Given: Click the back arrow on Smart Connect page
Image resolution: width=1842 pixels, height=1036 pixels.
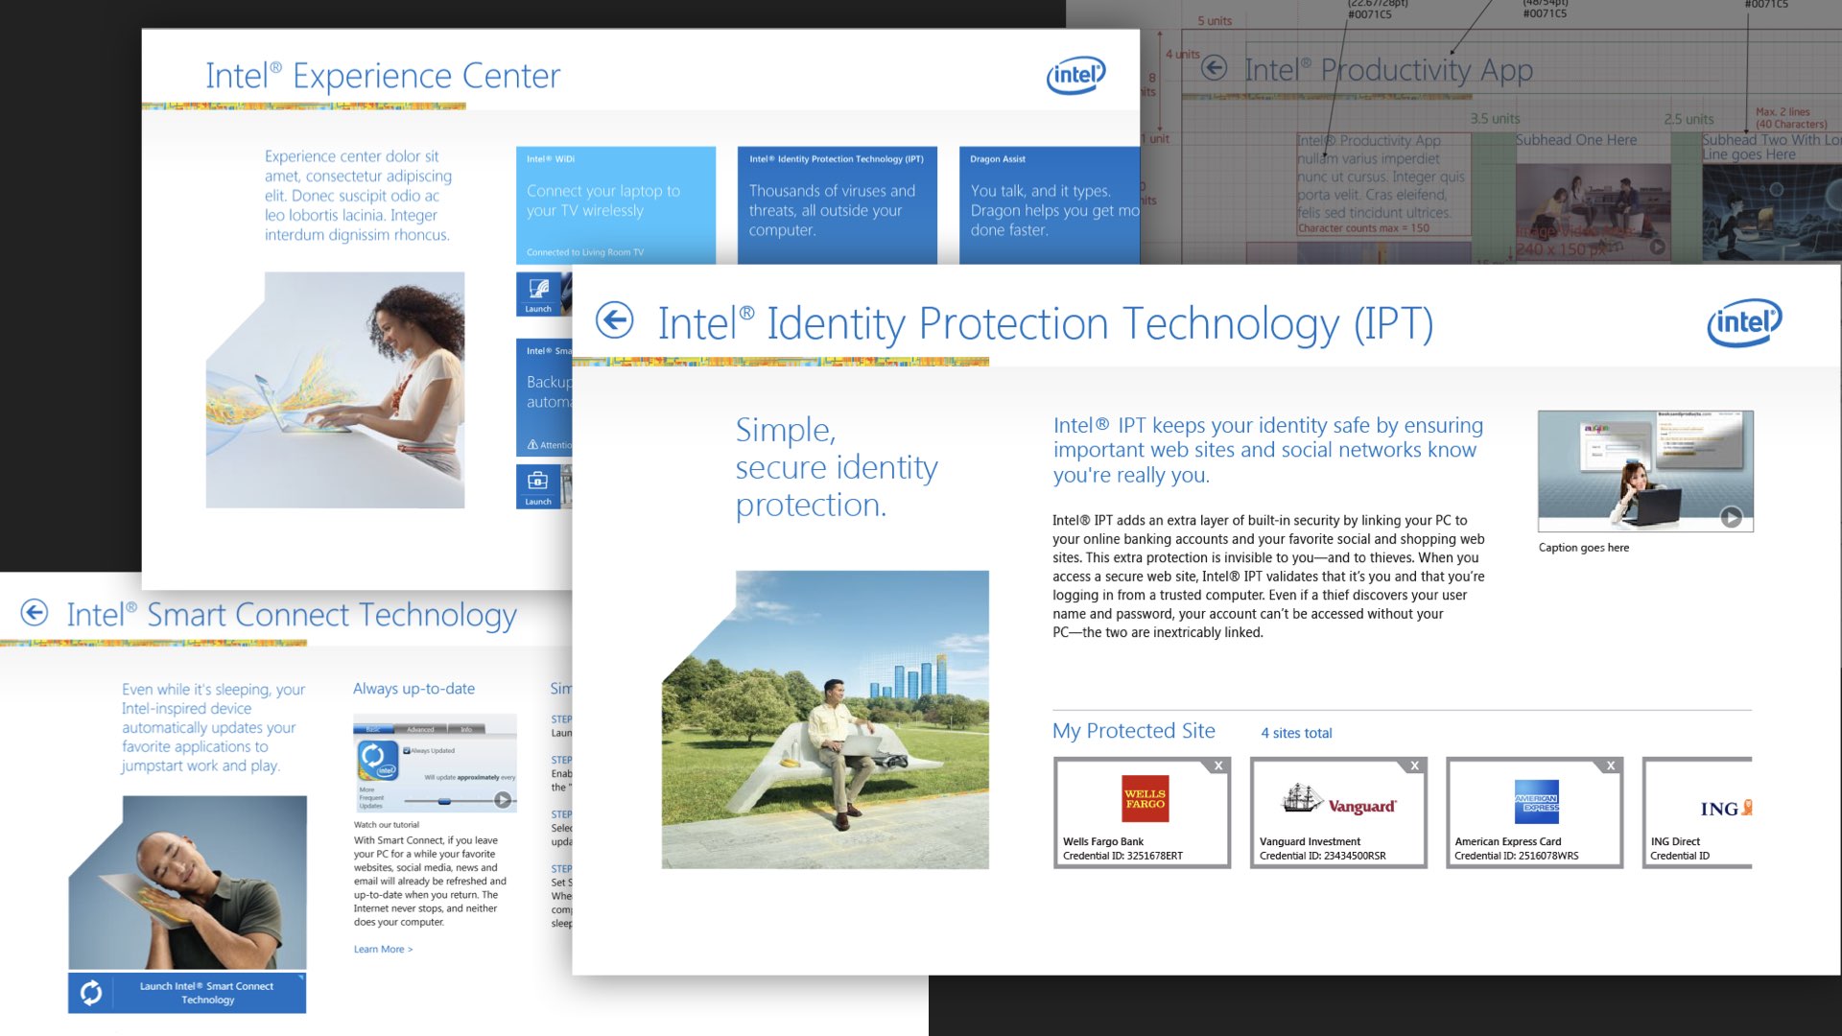Looking at the screenshot, I should tap(35, 612).
